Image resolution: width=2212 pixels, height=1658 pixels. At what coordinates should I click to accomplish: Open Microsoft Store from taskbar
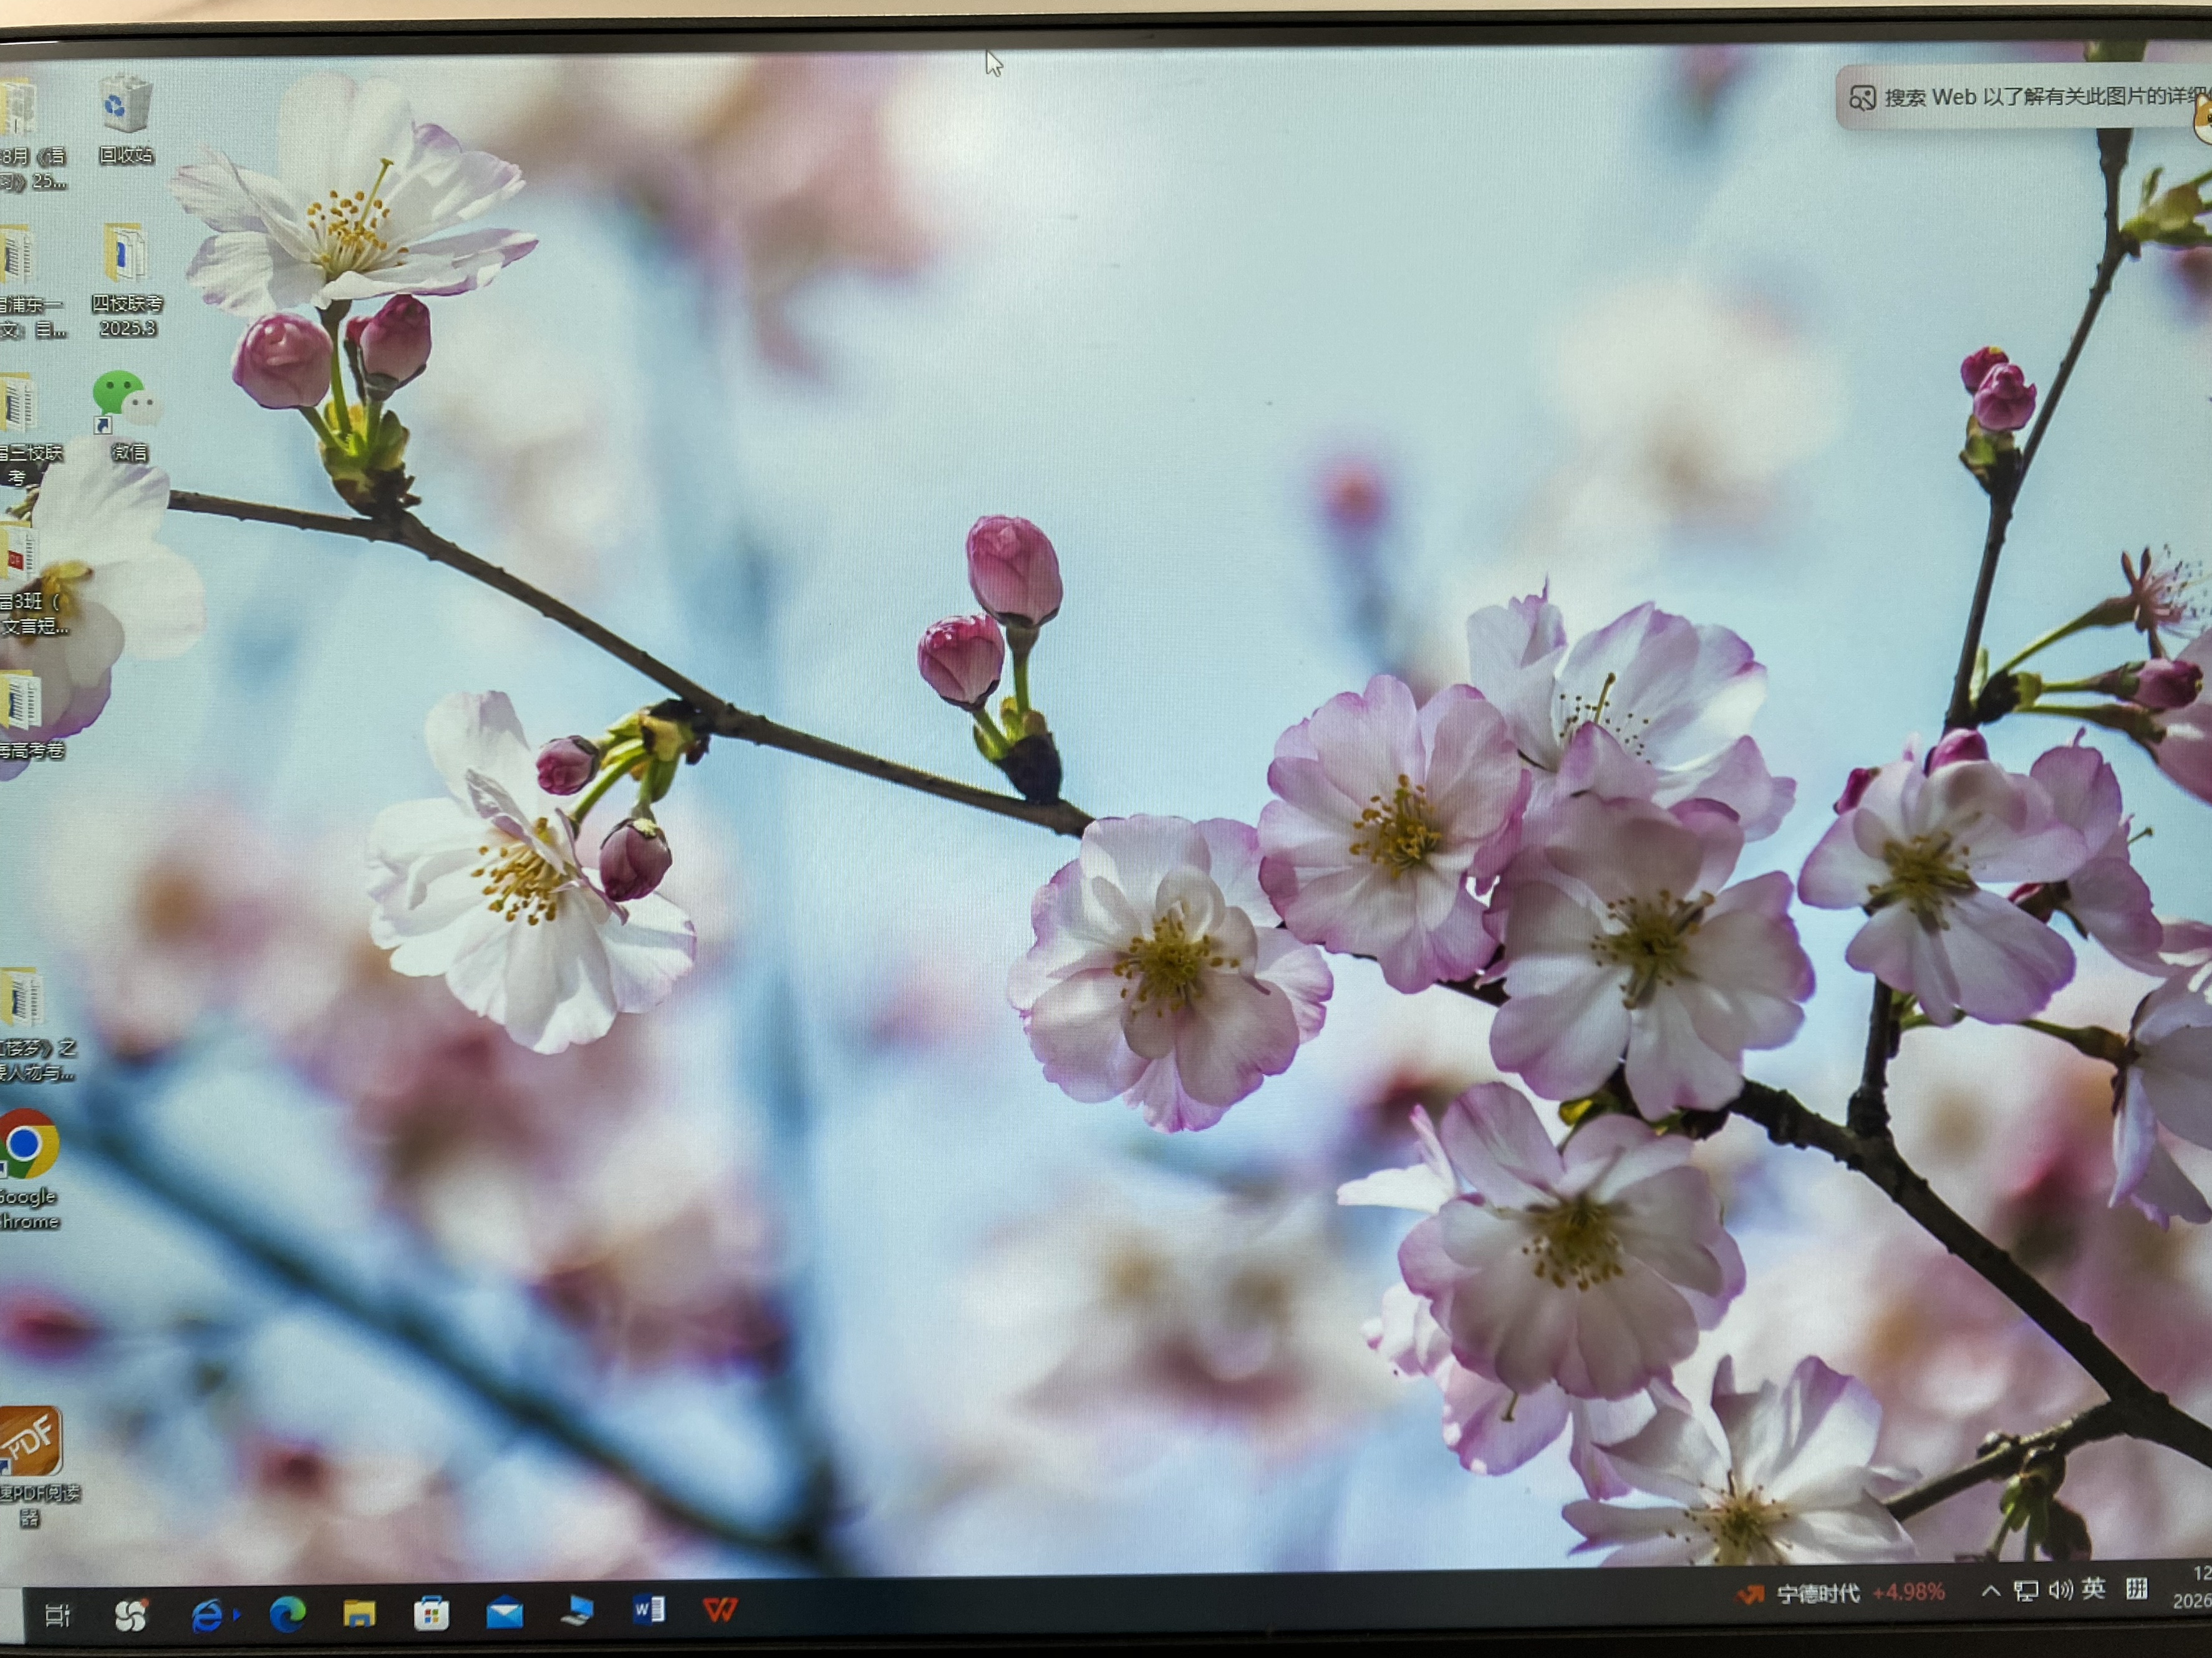431,1613
